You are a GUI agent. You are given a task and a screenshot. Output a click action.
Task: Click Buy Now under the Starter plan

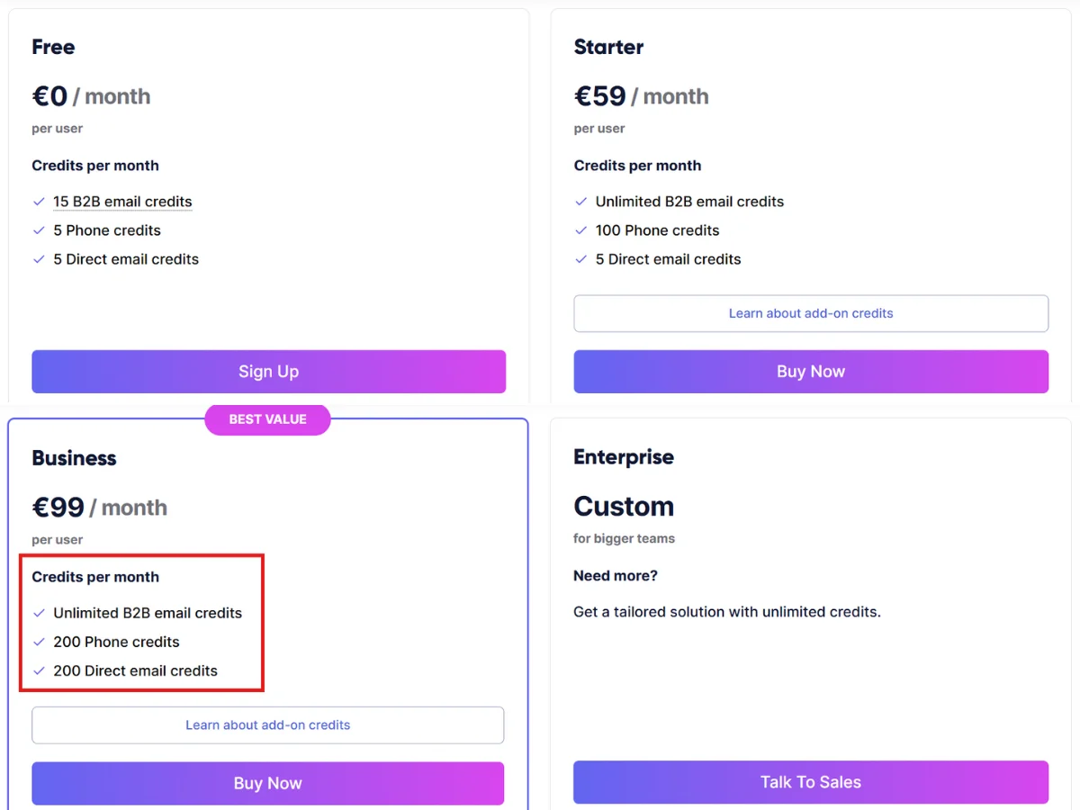pos(811,372)
